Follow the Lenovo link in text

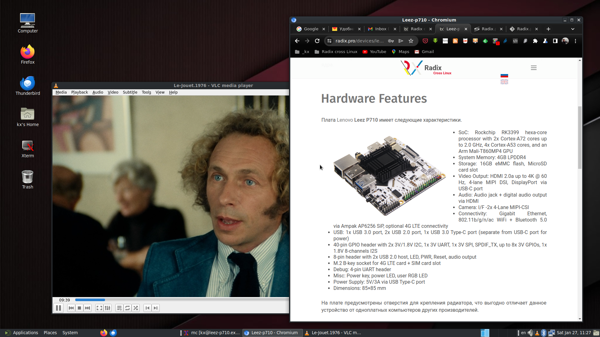point(345,120)
